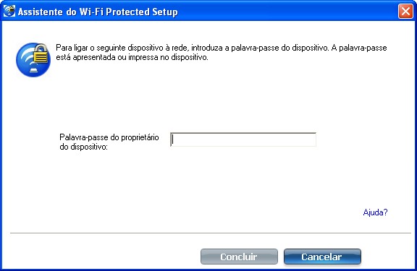Place the cursor at the end of the password box
This screenshot has width=417, height=271.
click(x=313, y=139)
